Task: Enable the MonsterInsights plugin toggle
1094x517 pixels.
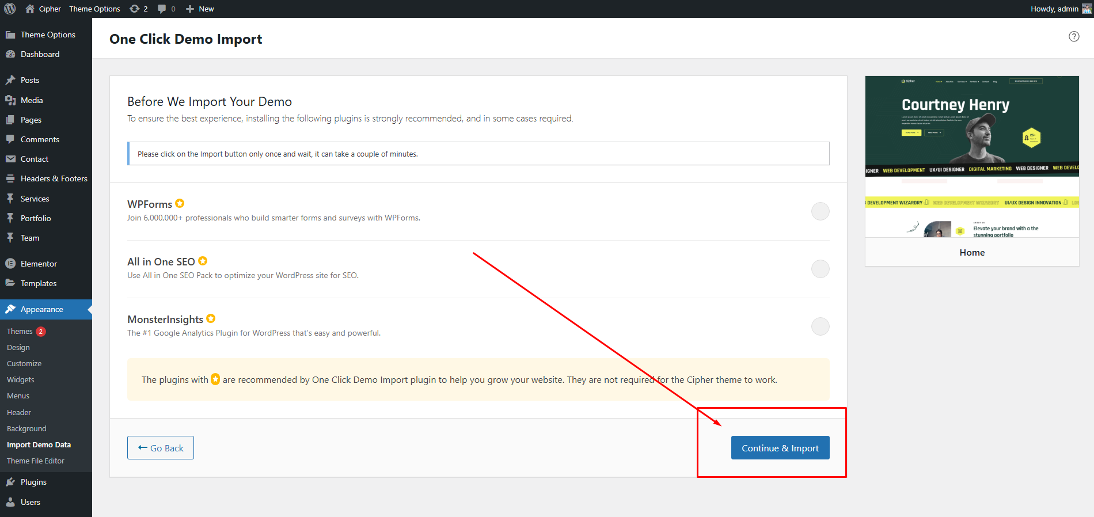Action: tap(820, 326)
